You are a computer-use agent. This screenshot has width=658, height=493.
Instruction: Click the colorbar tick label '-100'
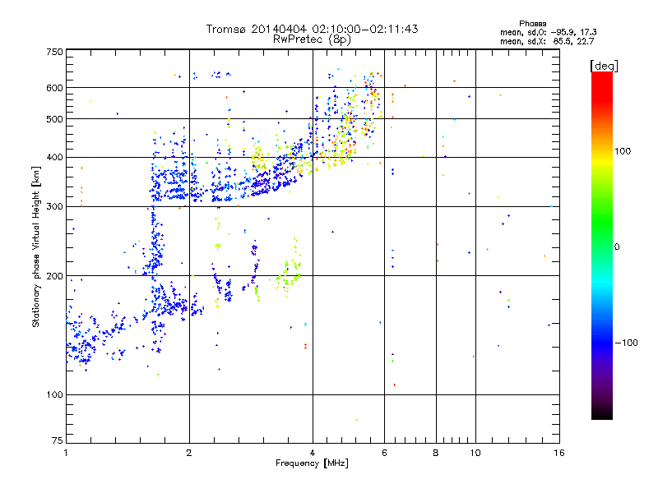(626, 343)
